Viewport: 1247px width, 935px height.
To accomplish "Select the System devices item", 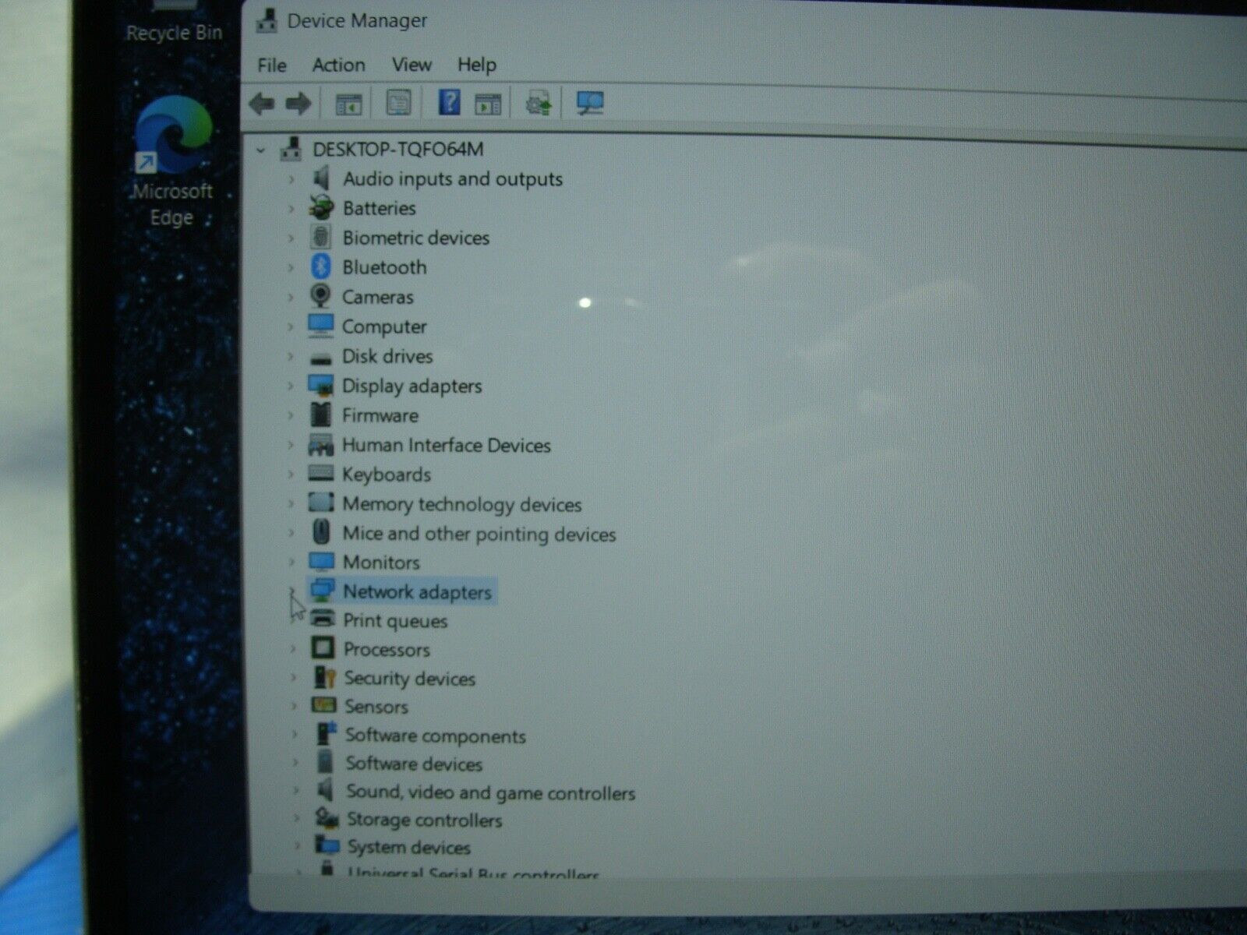I will point(409,847).
